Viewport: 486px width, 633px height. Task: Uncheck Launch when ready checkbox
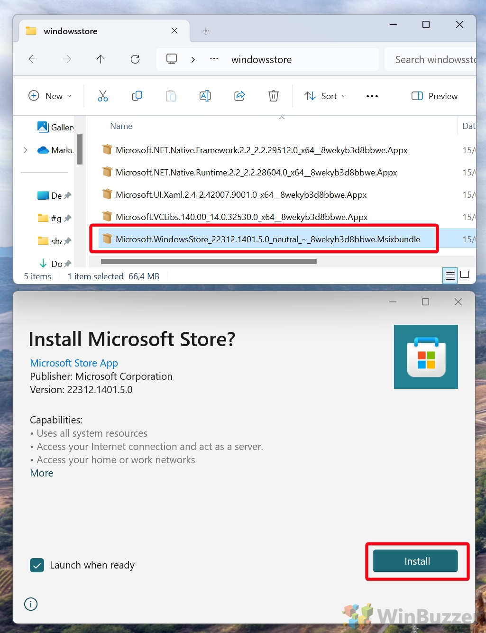click(37, 565)
